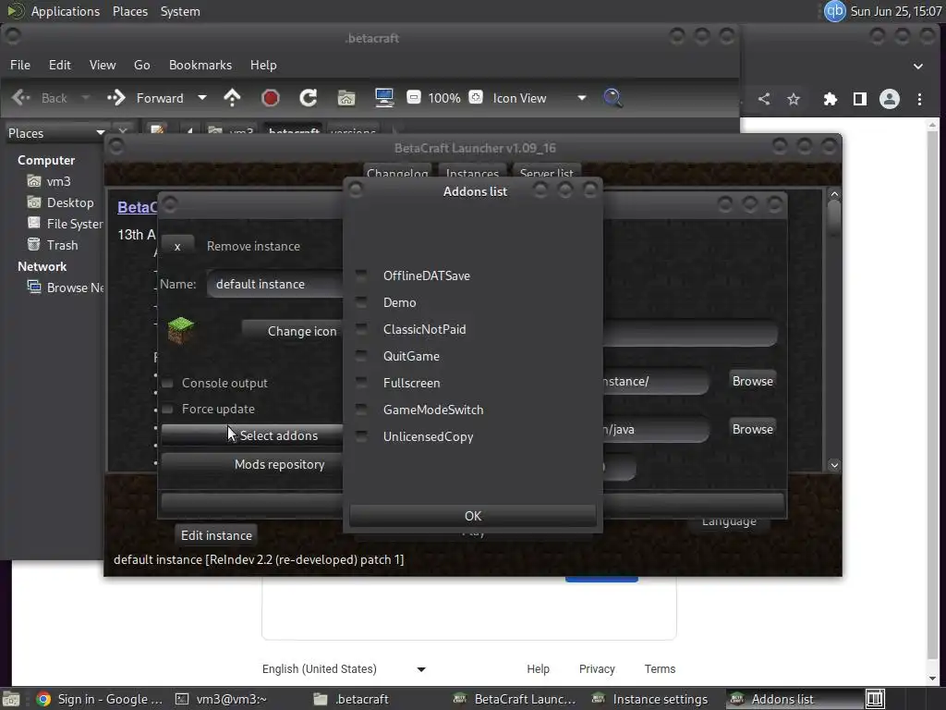Click the instance/ path Browse button
The height and width of the screenshot is (710, 946).
tap(752, 381)
